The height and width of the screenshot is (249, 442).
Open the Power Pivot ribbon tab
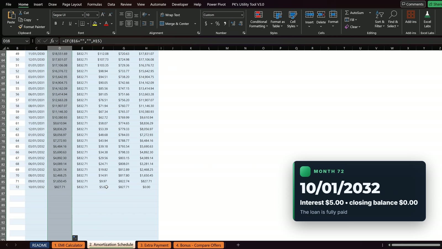pyautogui.click(x=216, y=4)
